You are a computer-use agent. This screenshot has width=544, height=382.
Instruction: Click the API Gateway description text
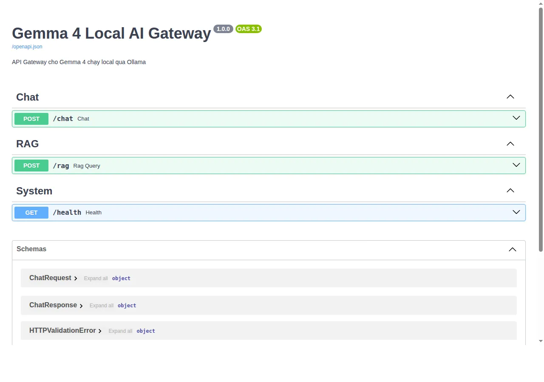(79, 62)
